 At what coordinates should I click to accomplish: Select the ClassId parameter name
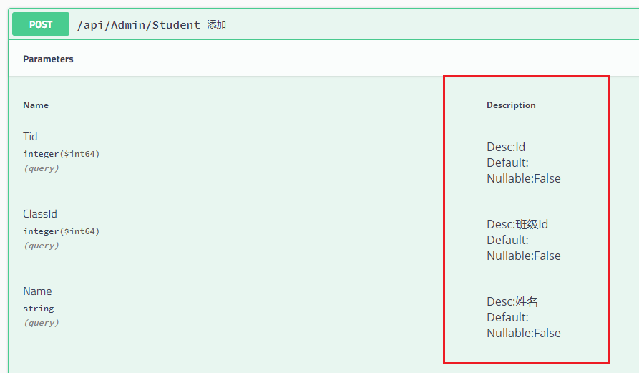40,214
